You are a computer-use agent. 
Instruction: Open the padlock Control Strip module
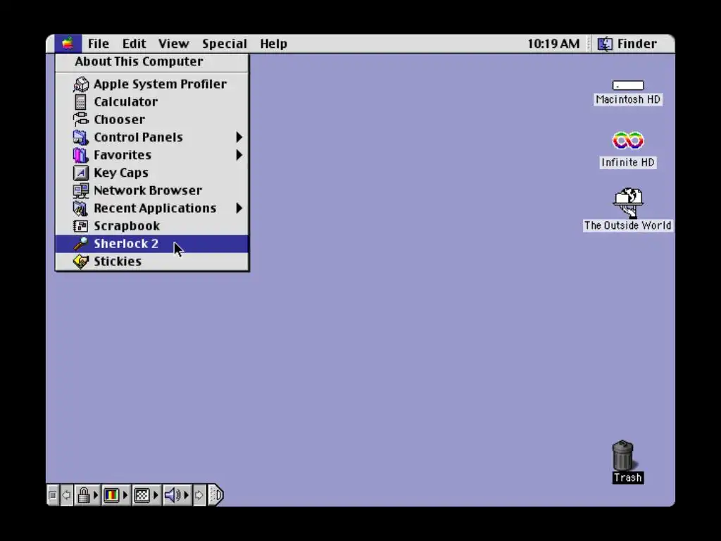87,495
